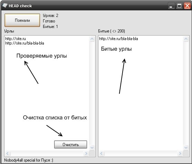Image resolution: width=192 pixels, height=164 pixels.
Task: Click left arrow of Битые horizontal scrollbar
Action: 102,153
